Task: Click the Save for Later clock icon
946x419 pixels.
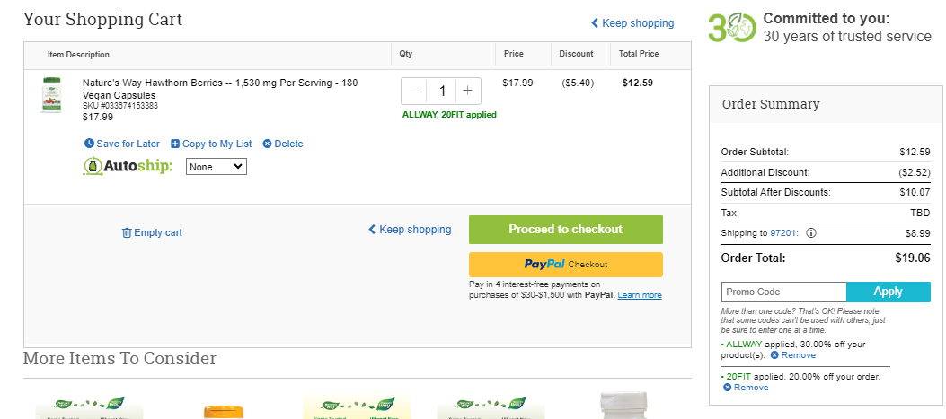Action: pos(89,144)
